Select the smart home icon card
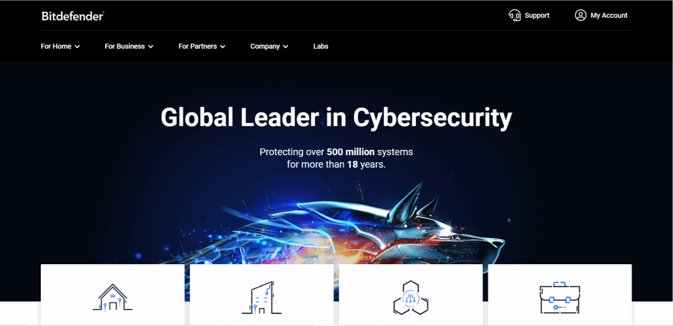The image size is (673, 326). pyautogui.click(x=112, y=294)
